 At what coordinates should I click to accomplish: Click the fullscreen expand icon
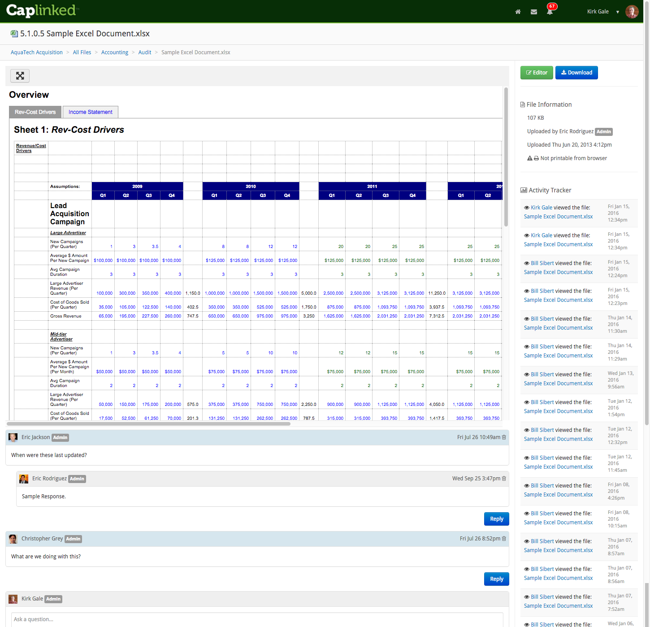20,76
